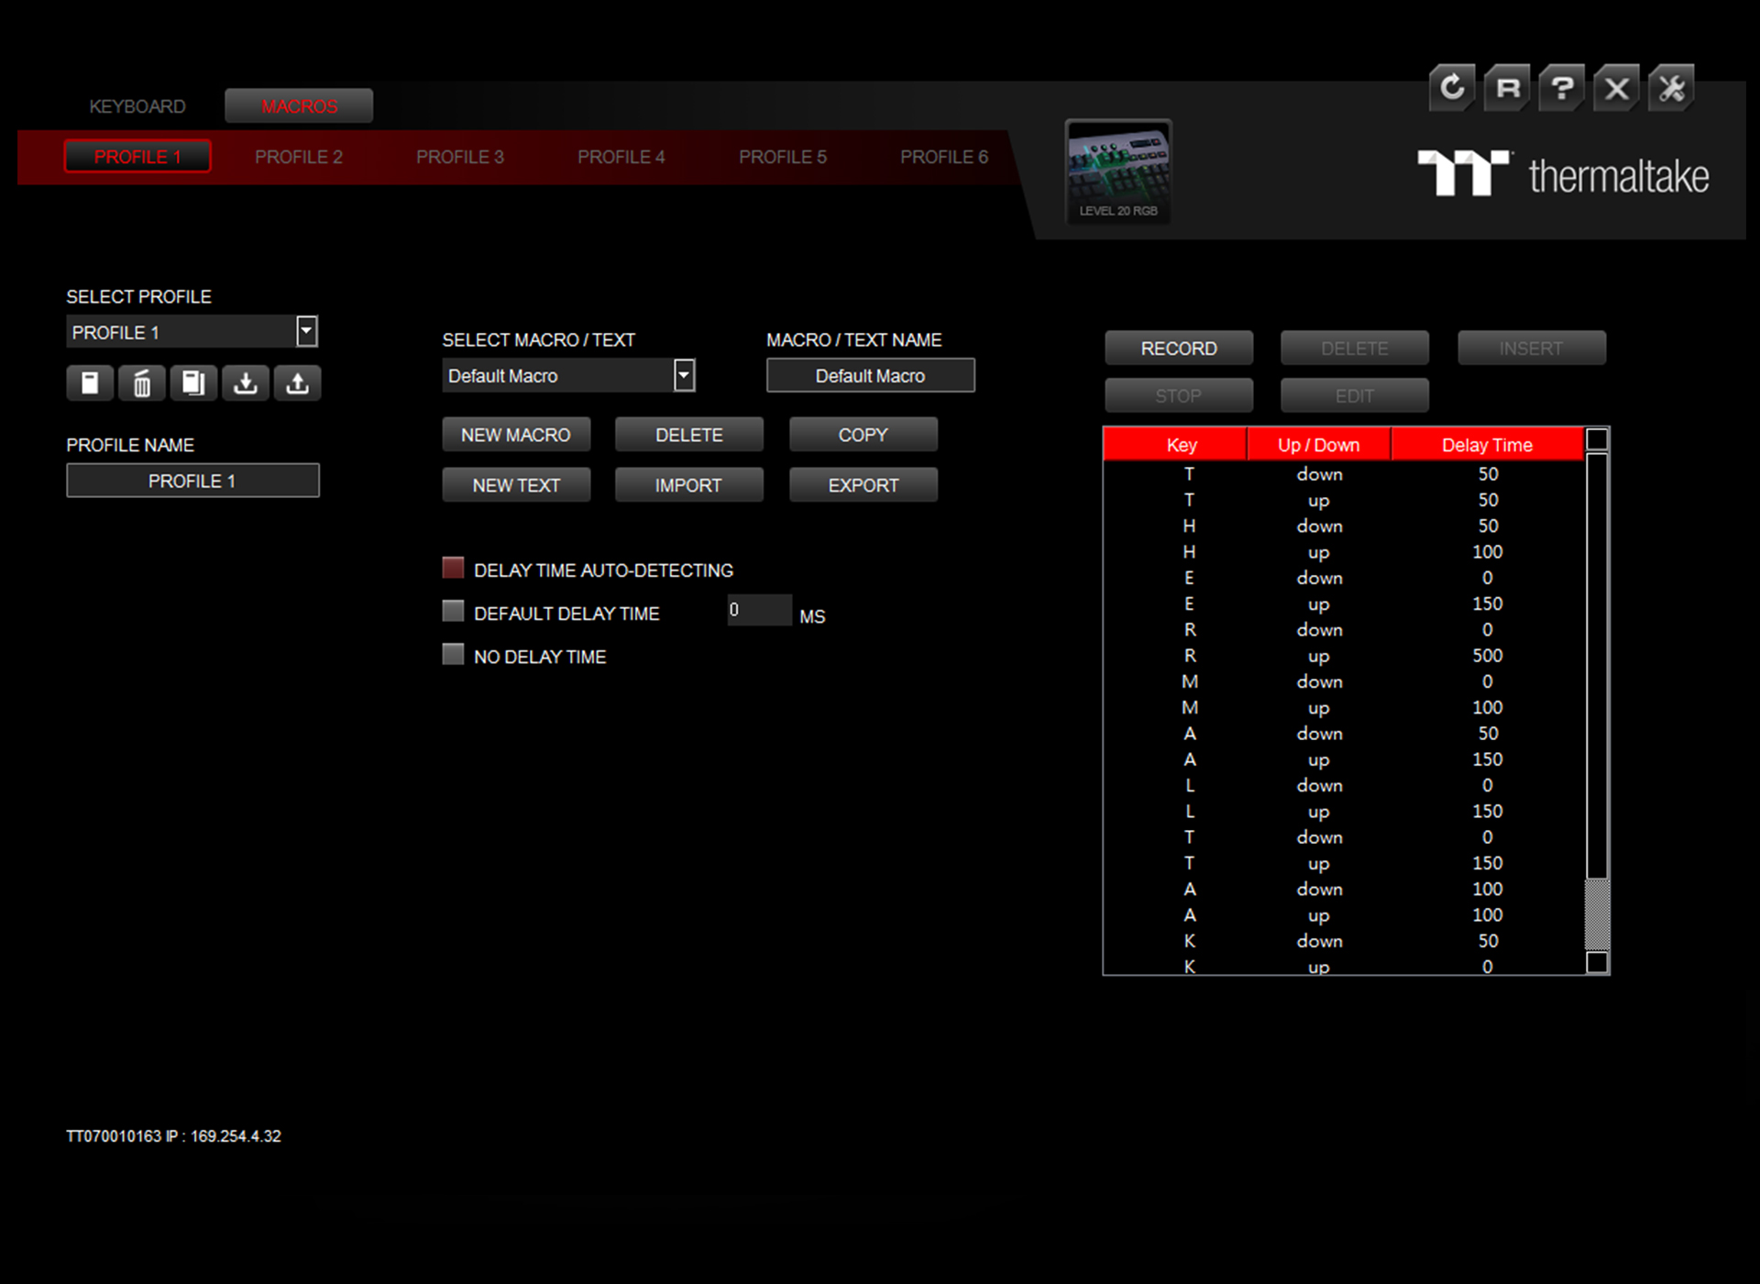Click the Thermaltake logo
1760x1284 pixels.
tap(1563, 174)
